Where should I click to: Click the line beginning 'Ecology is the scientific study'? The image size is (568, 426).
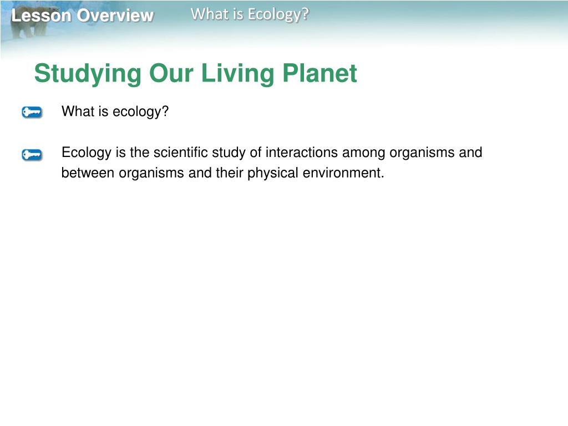pos(272,153)
